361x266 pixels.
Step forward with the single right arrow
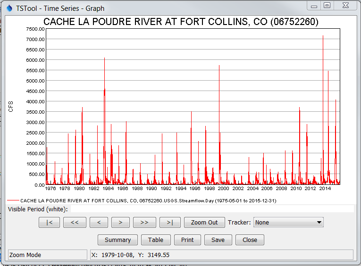[x=120, y=223]
